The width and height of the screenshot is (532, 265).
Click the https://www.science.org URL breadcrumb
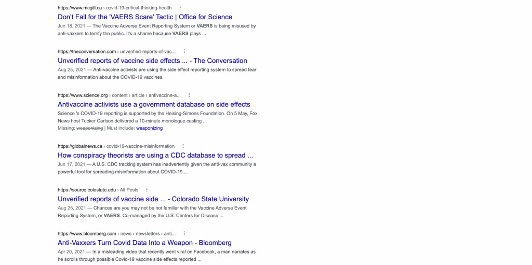(119, 95)
